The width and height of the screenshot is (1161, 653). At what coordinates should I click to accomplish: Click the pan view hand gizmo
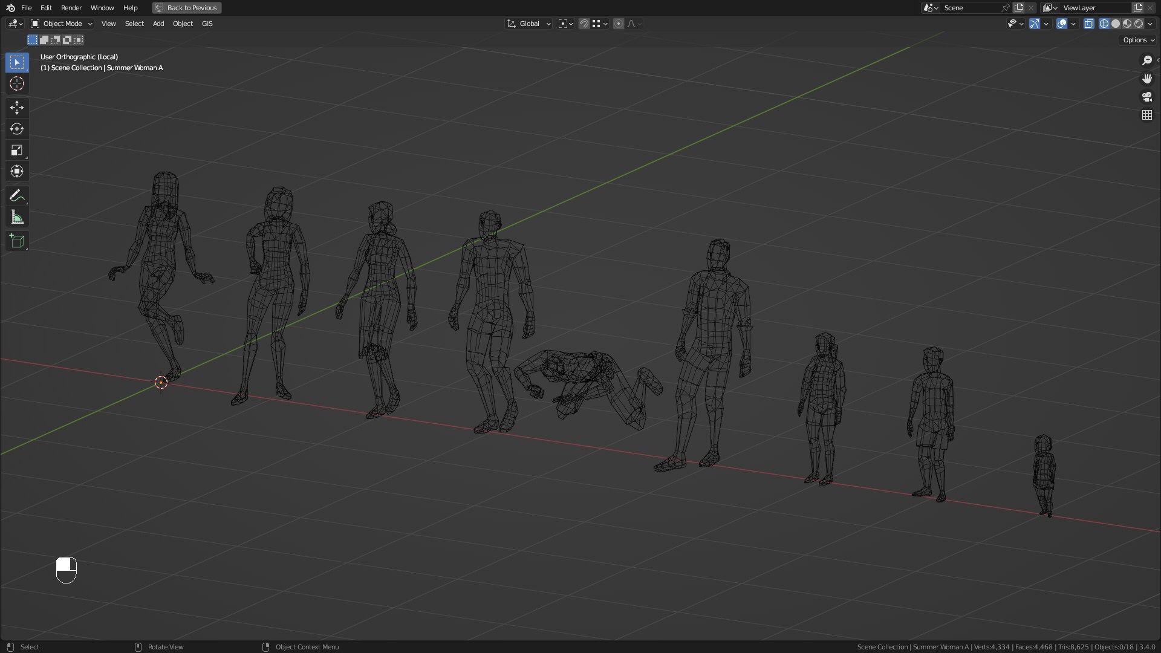pos(1146,79)
